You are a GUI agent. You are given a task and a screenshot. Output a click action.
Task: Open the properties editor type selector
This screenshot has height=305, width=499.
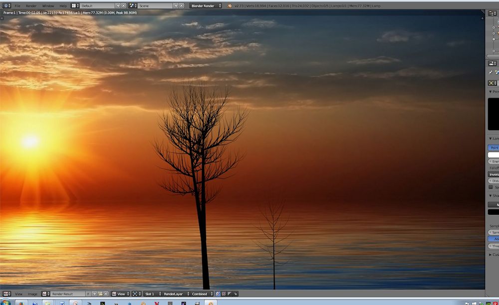point(493,63)
